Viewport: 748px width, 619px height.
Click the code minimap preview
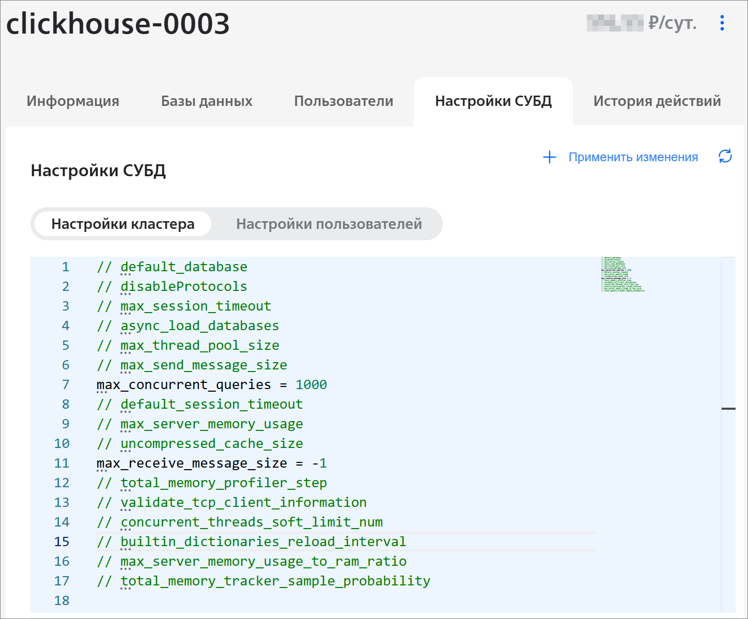pyautogui.click(x=623, y=274)
